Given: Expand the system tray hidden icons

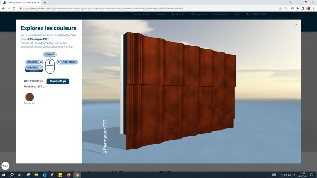Looking at the screenshot, I should (281, 175).
